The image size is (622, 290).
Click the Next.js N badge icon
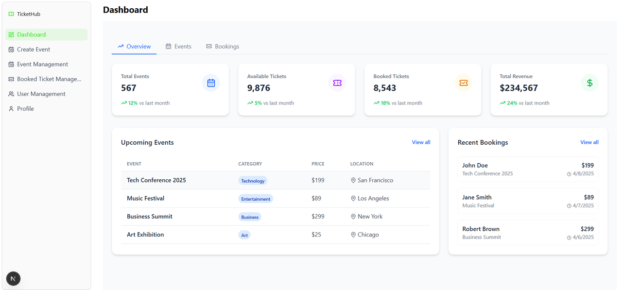(x=13, y=278)
